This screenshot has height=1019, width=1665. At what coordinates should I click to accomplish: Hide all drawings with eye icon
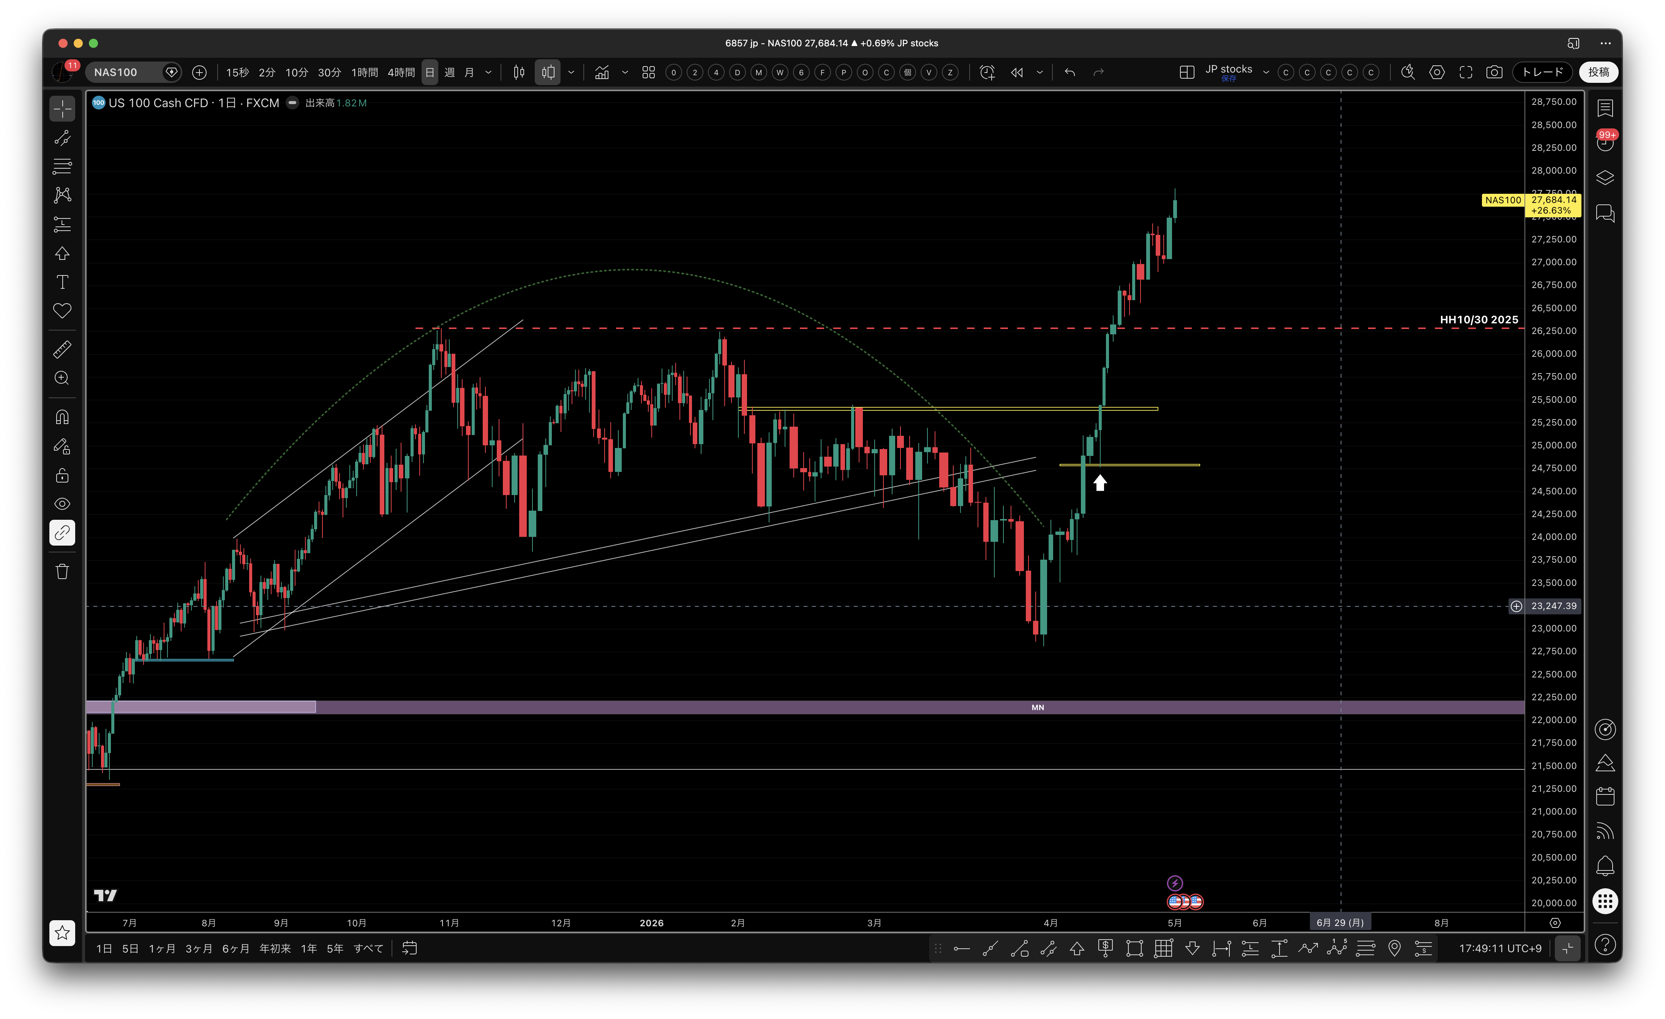click(62, 504)
